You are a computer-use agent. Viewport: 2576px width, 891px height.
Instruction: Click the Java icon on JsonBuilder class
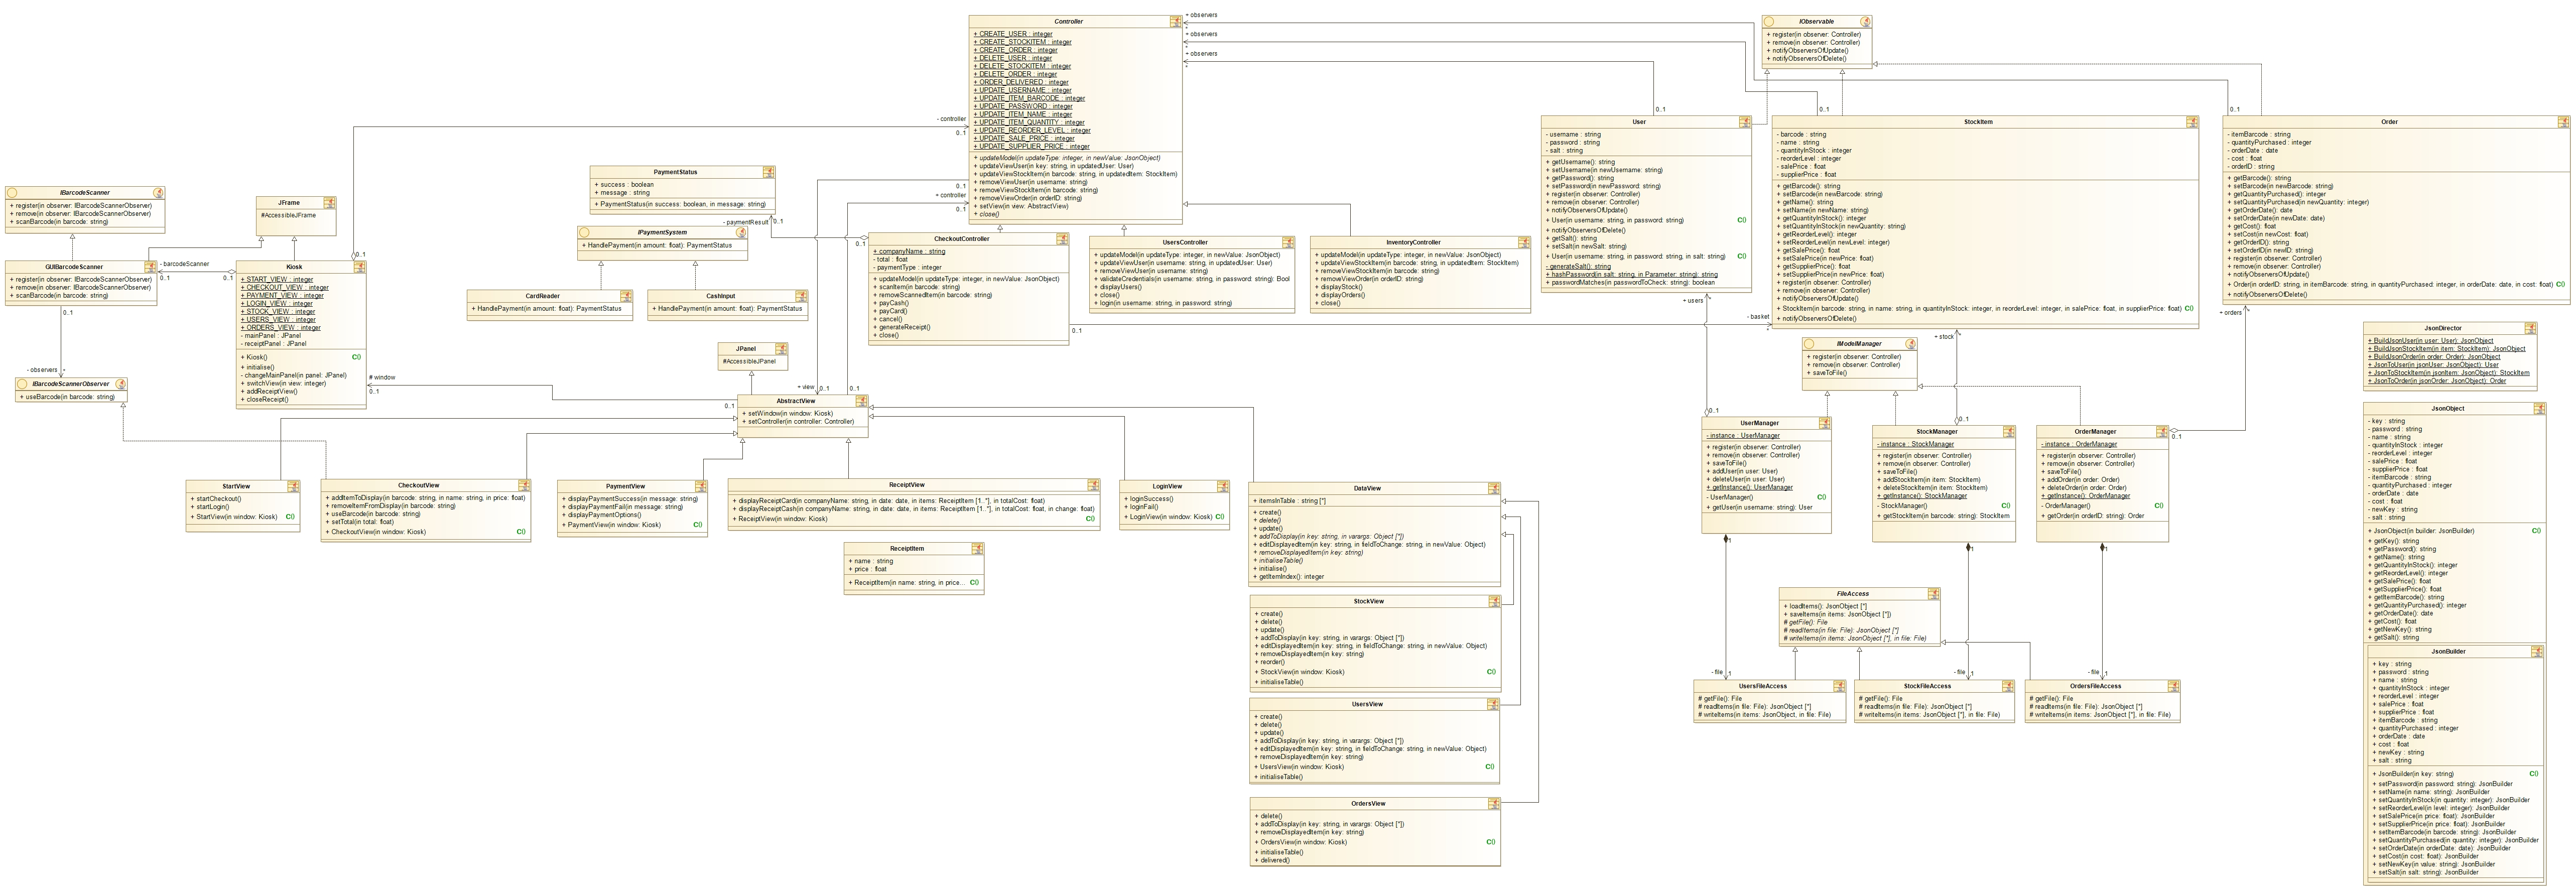click(x=2537, y=652)
